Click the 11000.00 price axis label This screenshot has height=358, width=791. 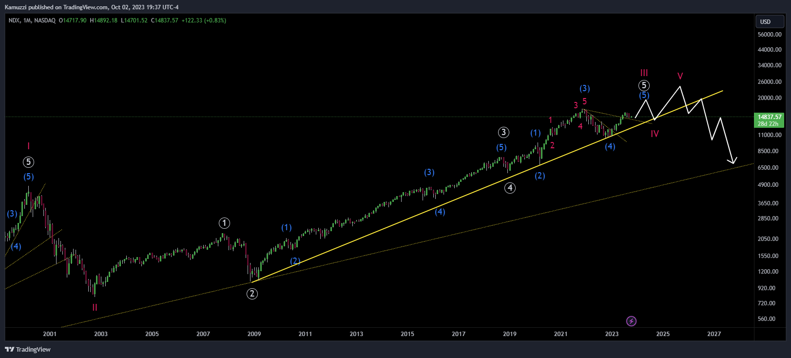770,135
